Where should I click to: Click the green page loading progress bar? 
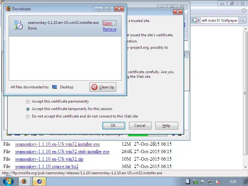tap(138, 135)
